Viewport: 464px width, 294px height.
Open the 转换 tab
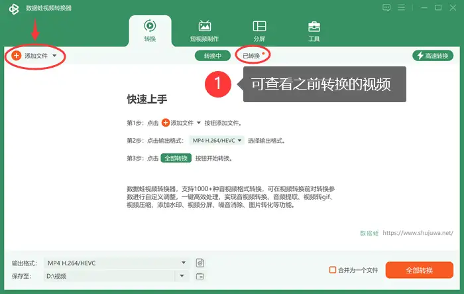(150, 31)
